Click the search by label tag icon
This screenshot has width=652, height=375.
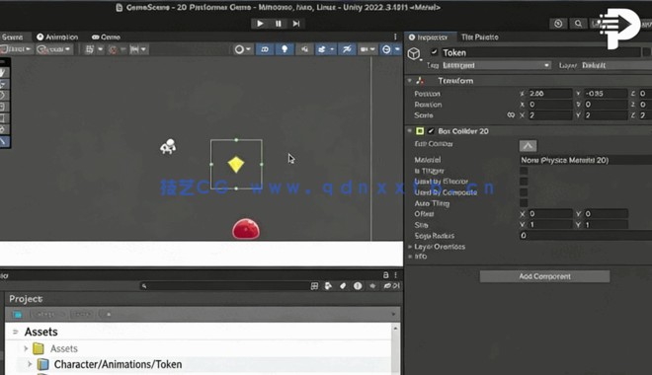pos(343,286)
